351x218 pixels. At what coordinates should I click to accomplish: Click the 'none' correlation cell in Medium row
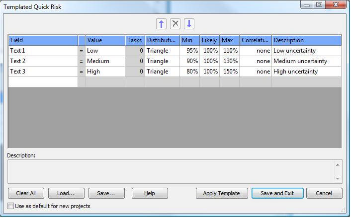click(x=256, y=61)
